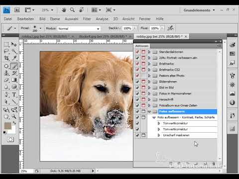The height and width of the screenshot is (179, 239).
Task: Switch to the Aktionen panel tab
Action: pyautogui.click(x=141, y=46)
